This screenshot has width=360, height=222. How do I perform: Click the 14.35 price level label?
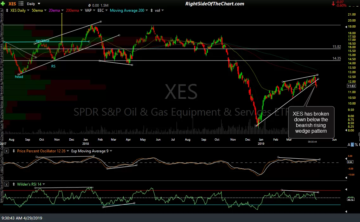(x=337, y=58)
